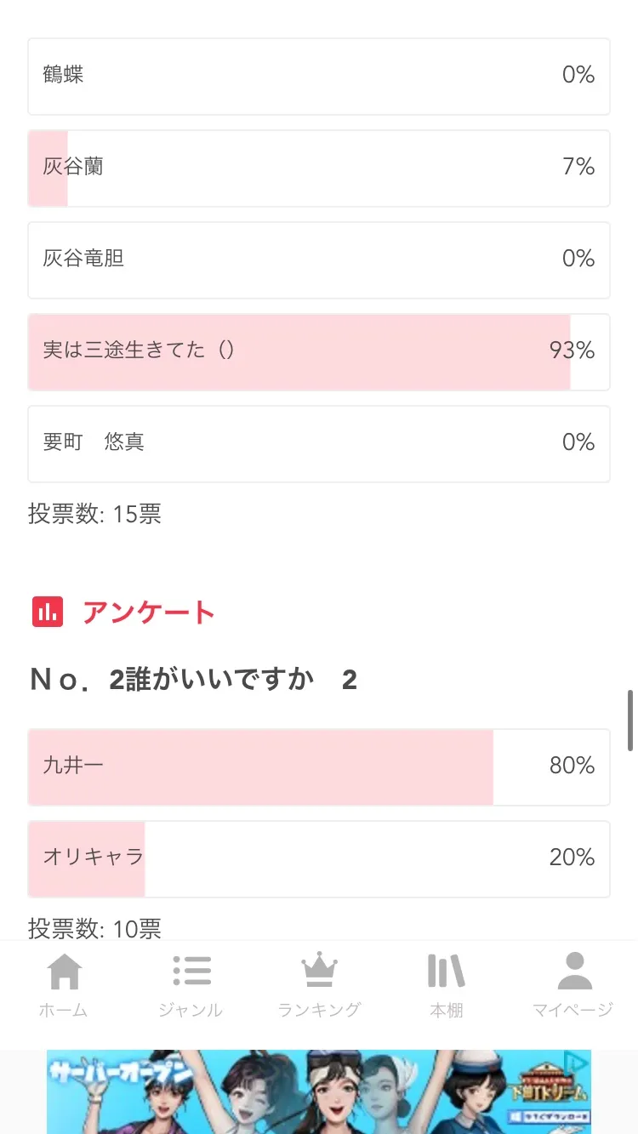Image resolution: width=638 pixels, height=1134 pixels.
Task: Open the game ad banner
Action: [x=319, y=1092]
